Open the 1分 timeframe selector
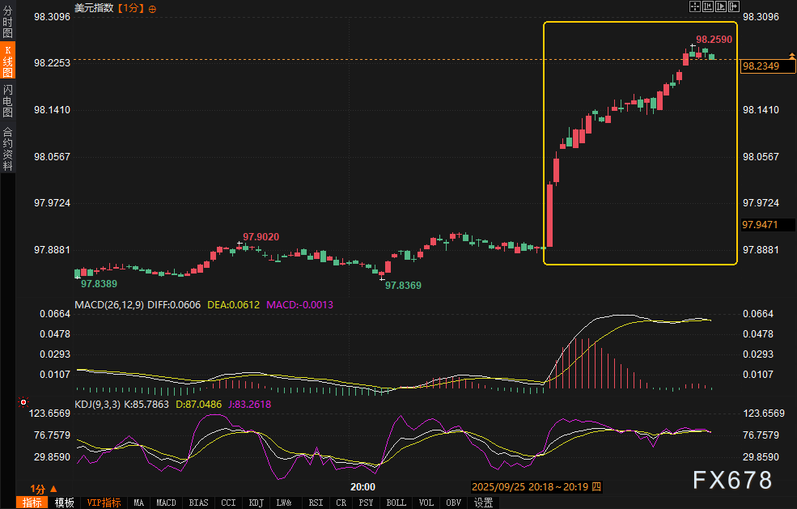Viewport: 797px width, 509px height. (43, 489)
